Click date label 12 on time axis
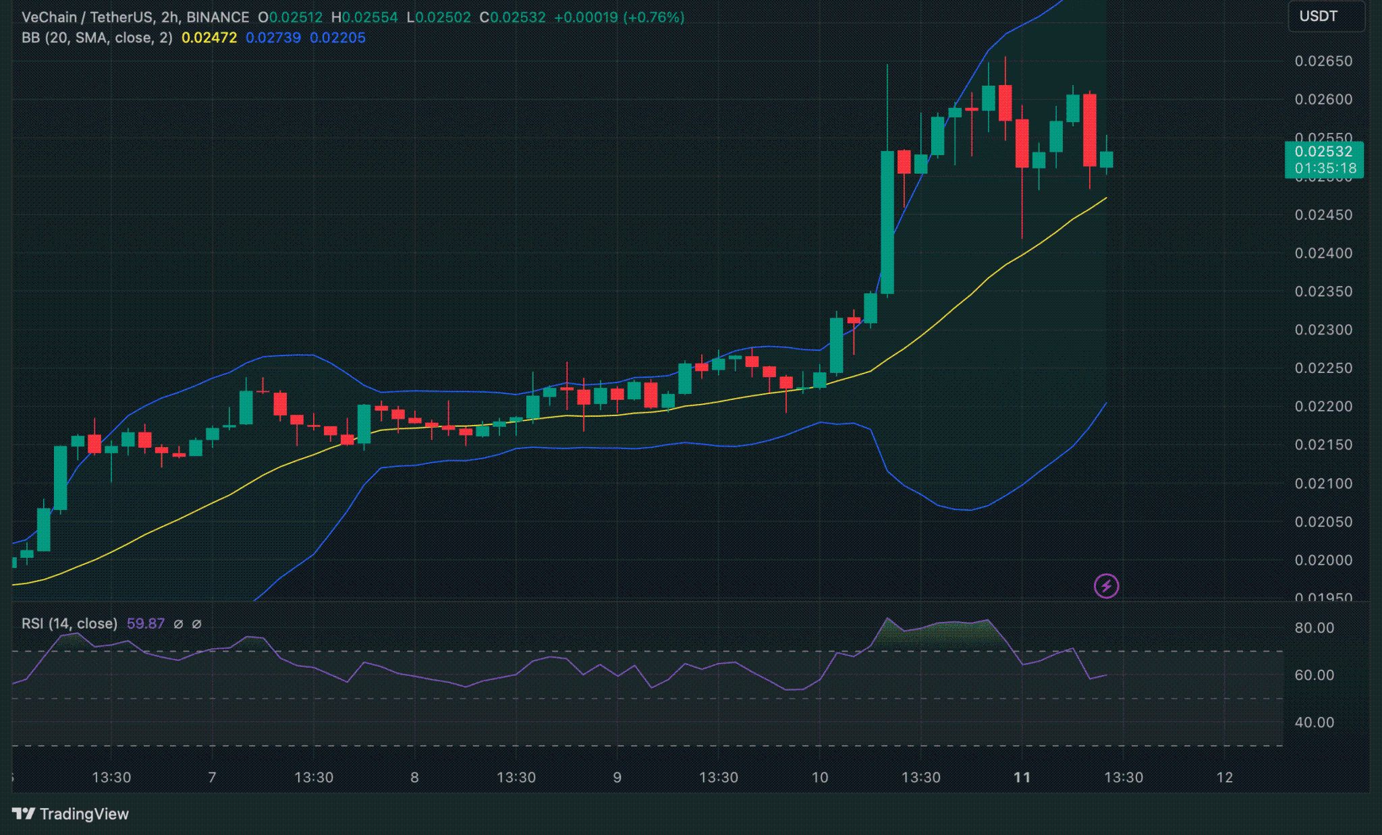The height and width of the screenshot is (835, 1382). click(x=1225, y=777)
